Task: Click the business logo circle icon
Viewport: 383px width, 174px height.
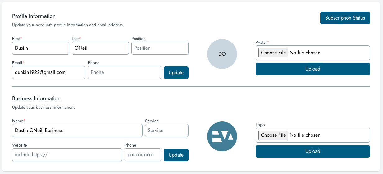Action: (222, 136)
